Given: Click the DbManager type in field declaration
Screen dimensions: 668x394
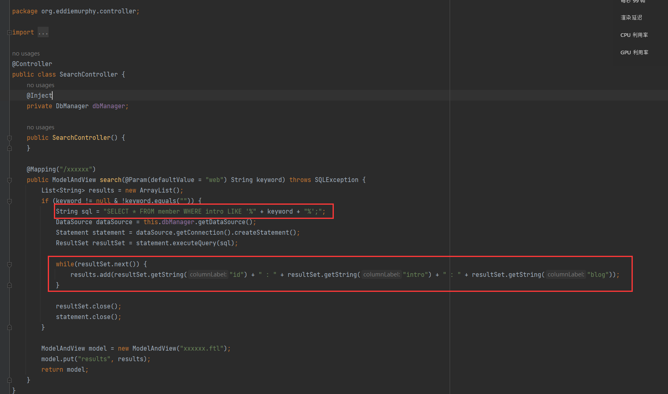Looking at the screenshot, I should click(x=72, y=106).
